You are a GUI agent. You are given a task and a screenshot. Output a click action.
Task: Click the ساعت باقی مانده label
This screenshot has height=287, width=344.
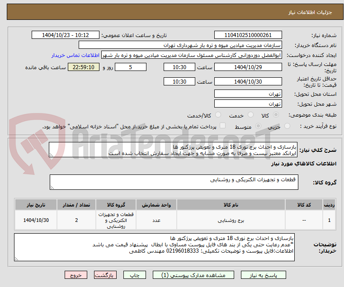coord(45,67)
